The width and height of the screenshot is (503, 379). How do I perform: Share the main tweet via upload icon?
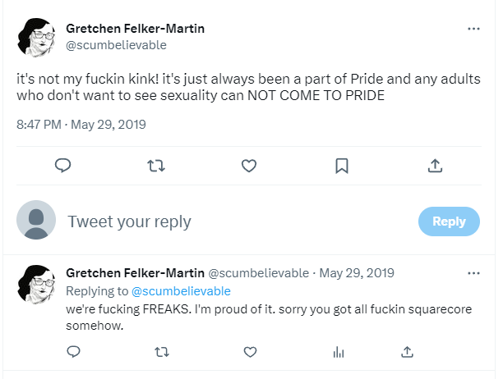click(x=435, y=166)
